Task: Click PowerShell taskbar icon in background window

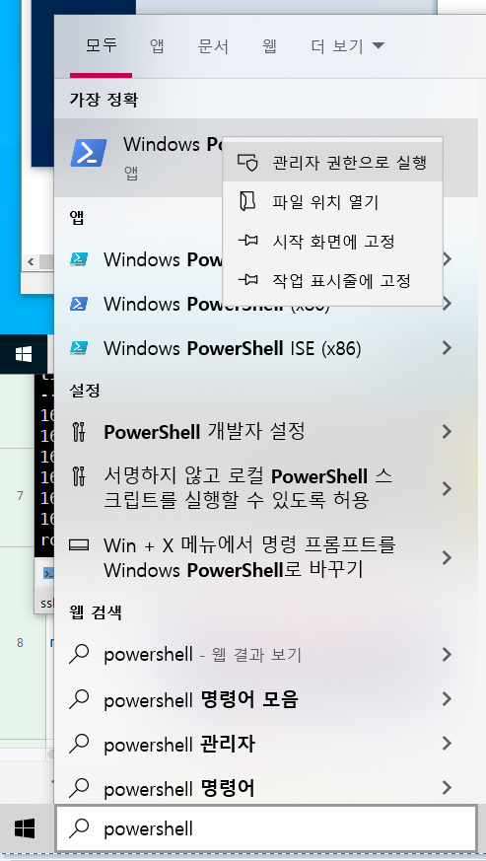Action: 49,574
